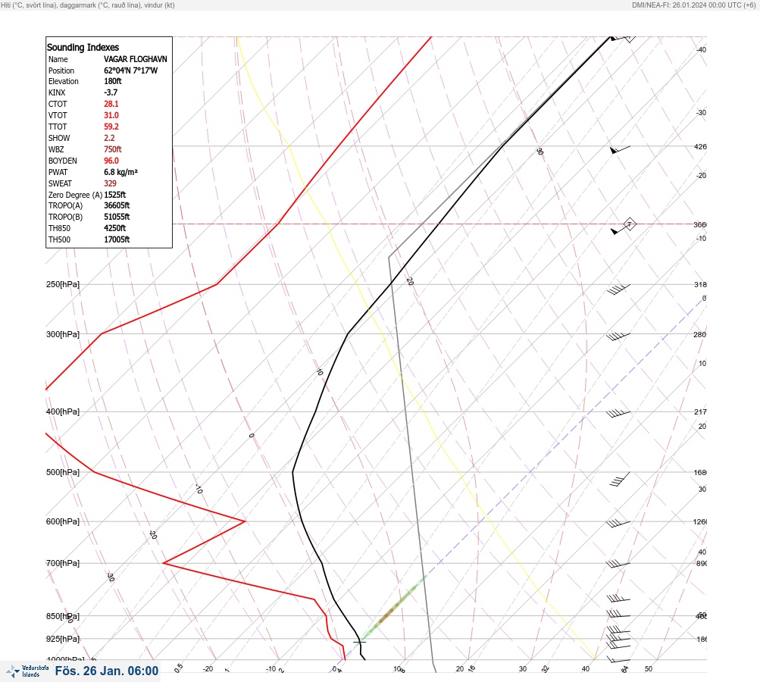Click the diamond tropopause marker on red dashed line
760x682 pixels.
click(630, 224)
